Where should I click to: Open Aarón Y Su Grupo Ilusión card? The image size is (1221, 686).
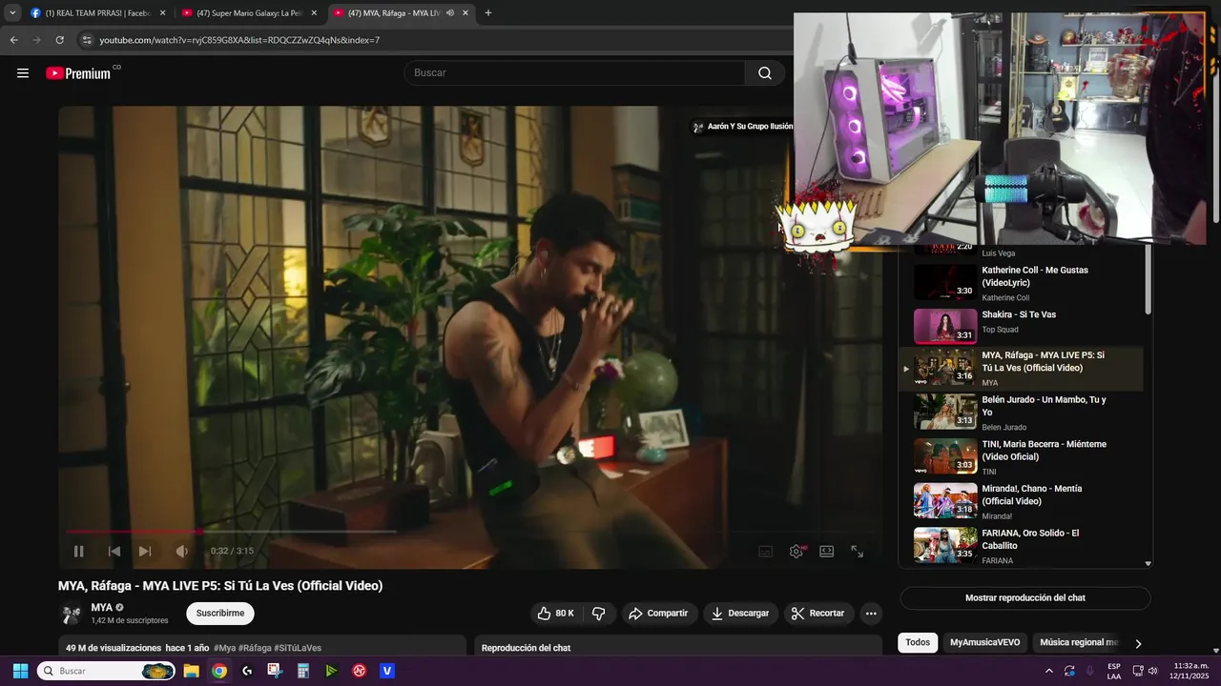tap(742, 127)
